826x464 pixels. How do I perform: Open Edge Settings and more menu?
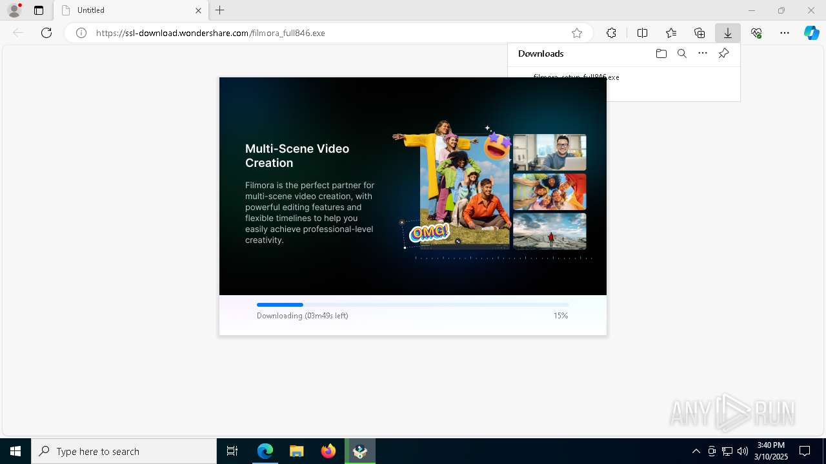[x=785, y=33]
